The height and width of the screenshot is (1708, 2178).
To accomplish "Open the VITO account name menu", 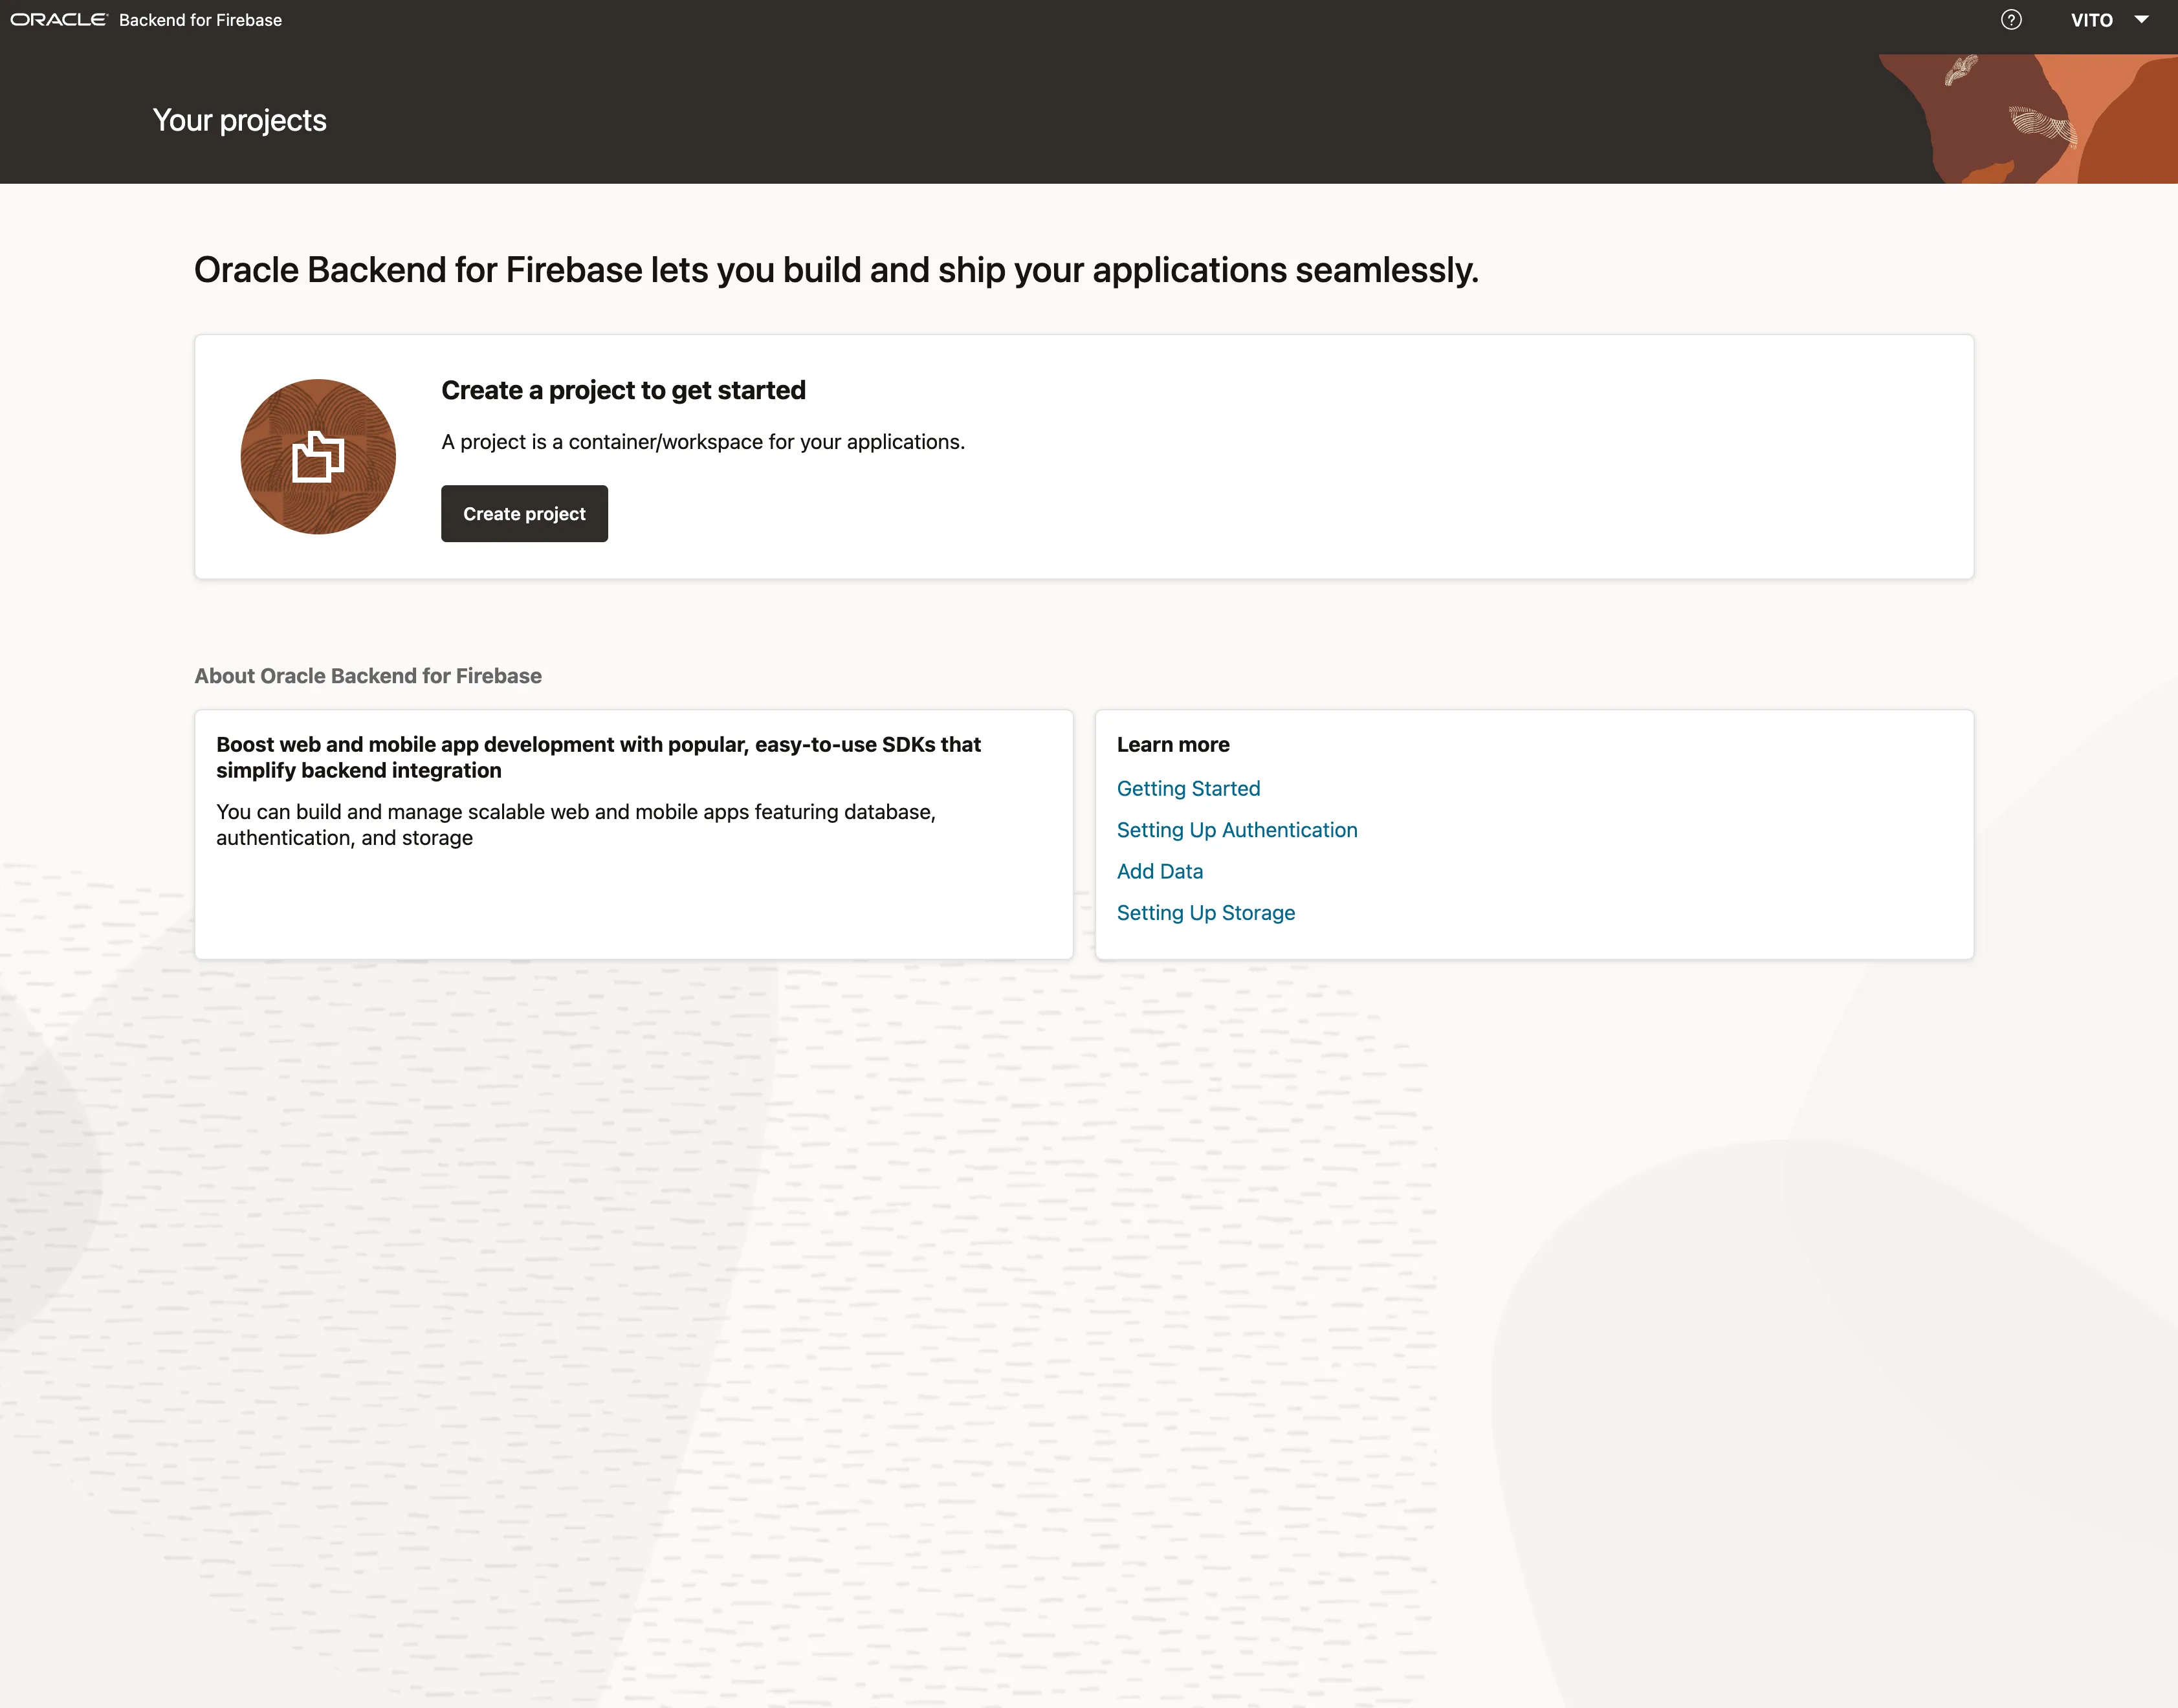I will [x=2091, y=20].
